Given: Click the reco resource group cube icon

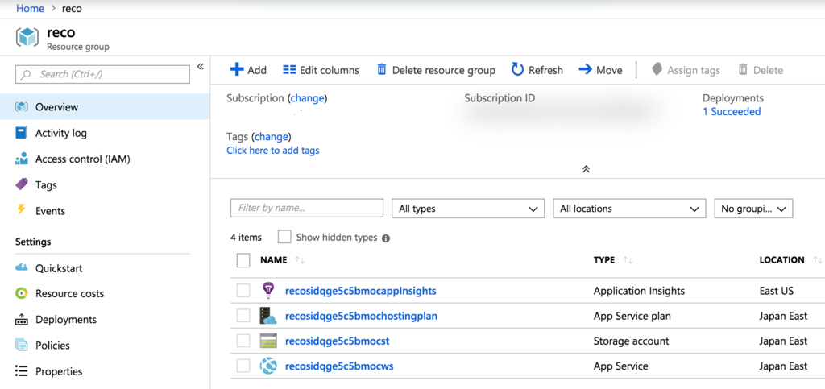Looking at the screenshot, I should click(27, 37).
